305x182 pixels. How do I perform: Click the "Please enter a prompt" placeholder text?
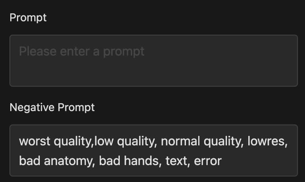coord(82,52)
